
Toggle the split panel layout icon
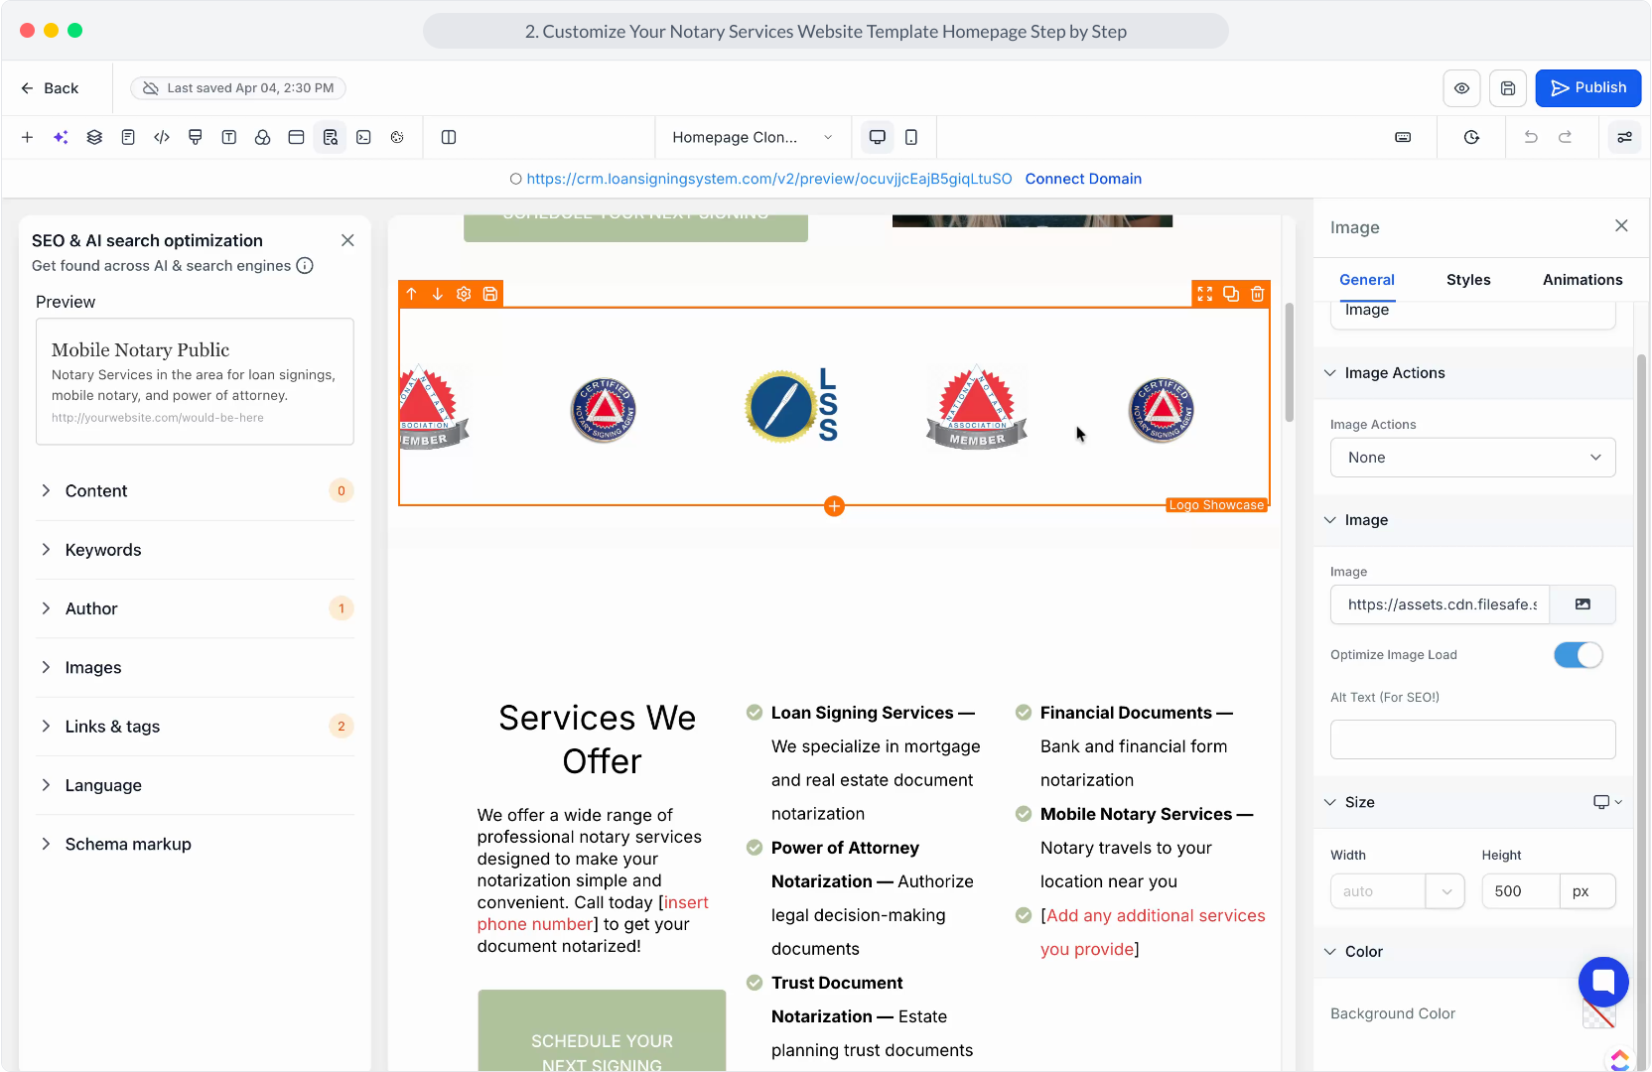click(449, 137)
